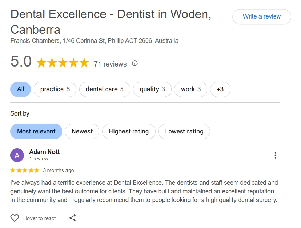Click the gold star rating beside 5.0
Screen dimensions: 301x228
pyautogui.click(x=62, y=63)
